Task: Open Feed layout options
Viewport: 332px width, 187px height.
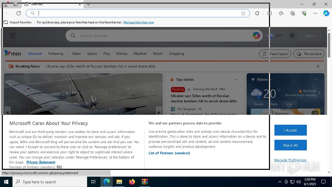Action: click(275, 54)
